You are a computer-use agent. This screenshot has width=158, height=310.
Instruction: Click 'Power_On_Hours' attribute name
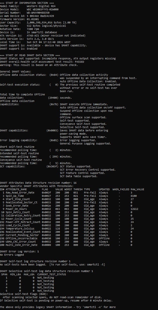(16, 209)
